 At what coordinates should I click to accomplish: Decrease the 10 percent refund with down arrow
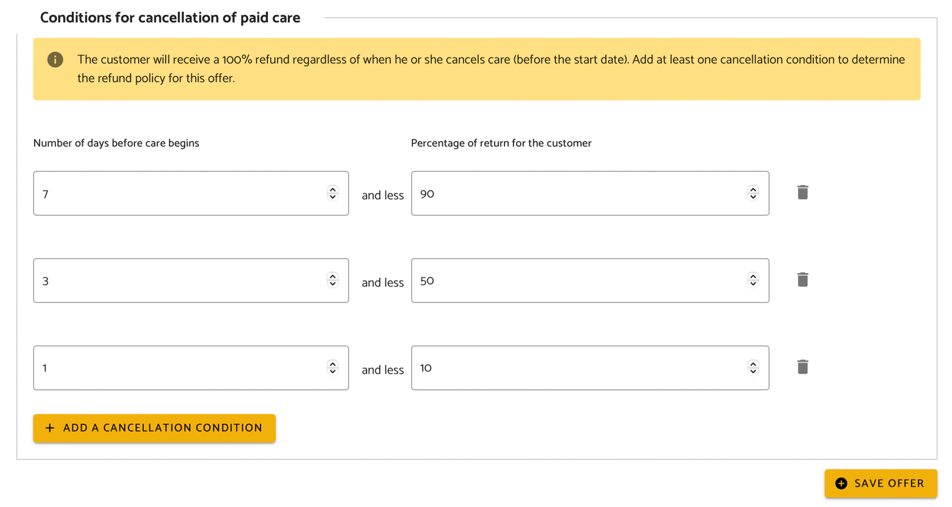[x=753, y=371]
